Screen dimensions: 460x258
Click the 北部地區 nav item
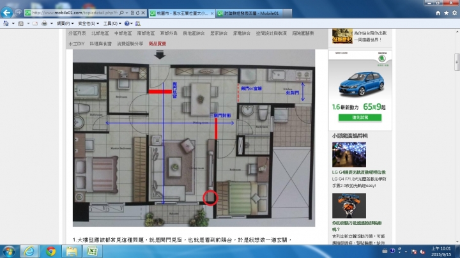click(100, 33)
